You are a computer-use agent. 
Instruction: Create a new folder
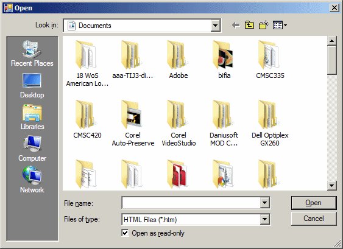(264, 25)
